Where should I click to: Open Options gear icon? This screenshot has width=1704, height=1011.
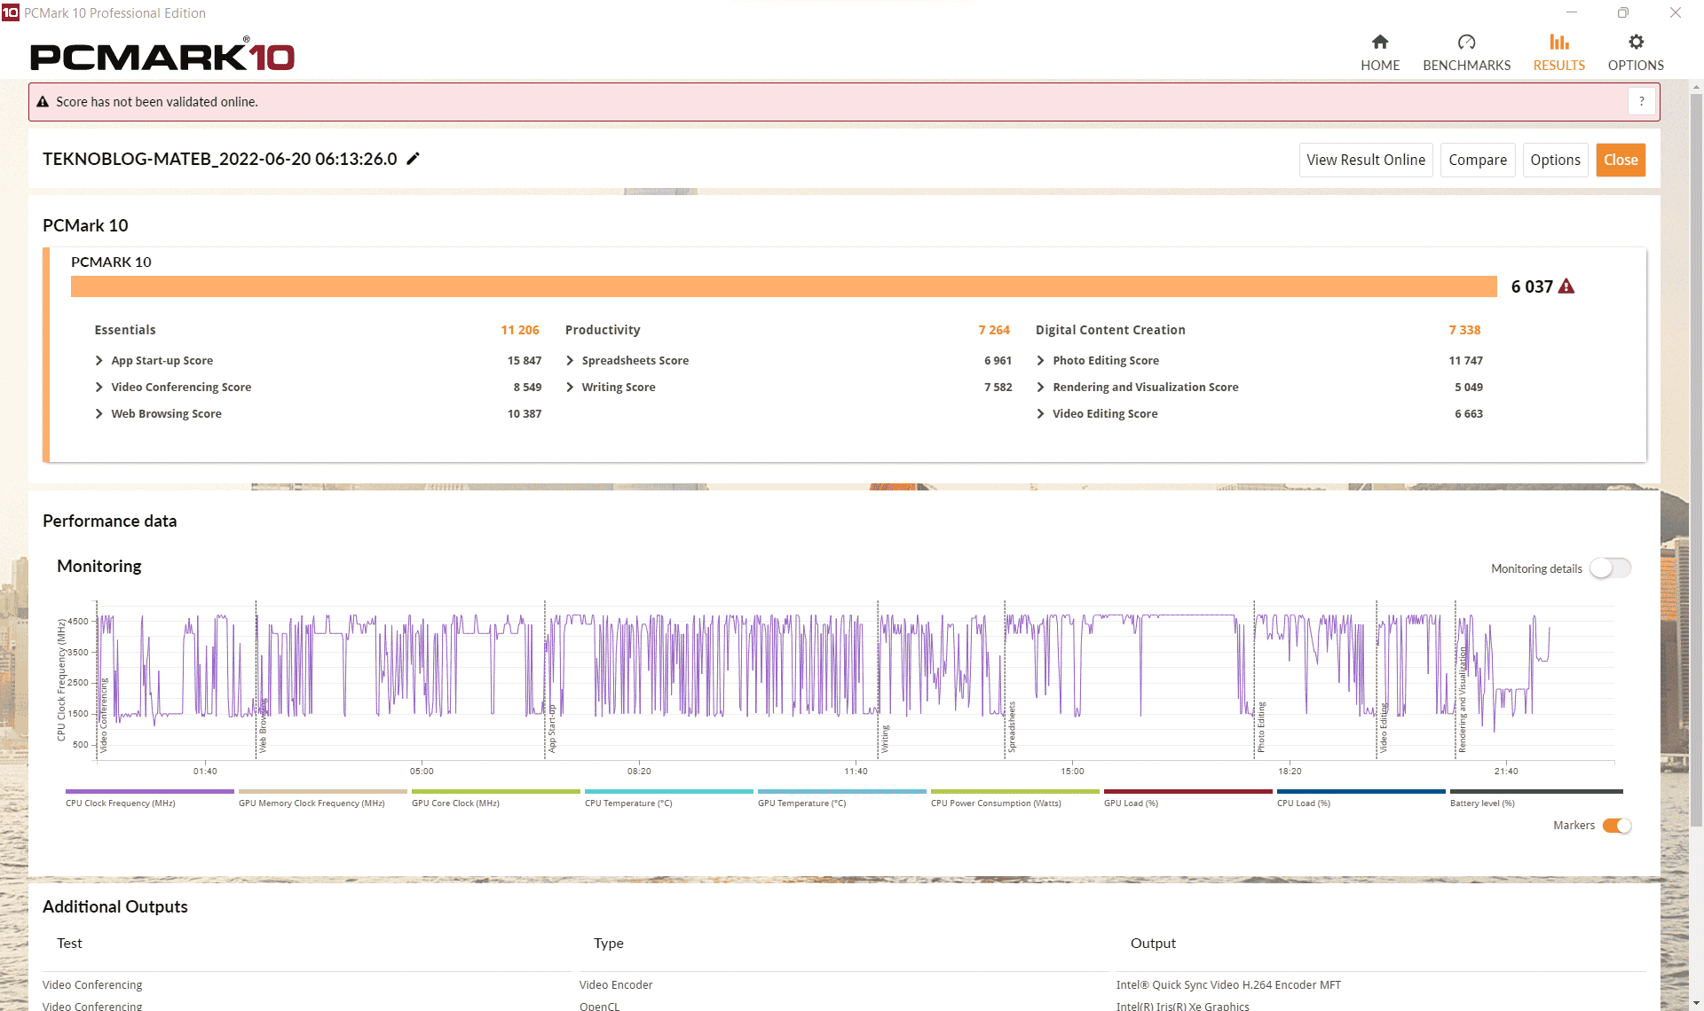tap(1635, 43)
